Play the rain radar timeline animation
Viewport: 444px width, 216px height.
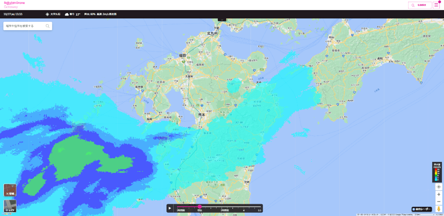point(170,208)
